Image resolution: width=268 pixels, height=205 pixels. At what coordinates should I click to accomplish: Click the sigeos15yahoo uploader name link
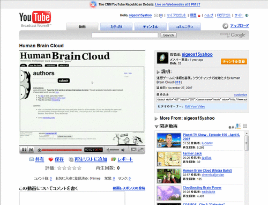click(x=197, y=54)
